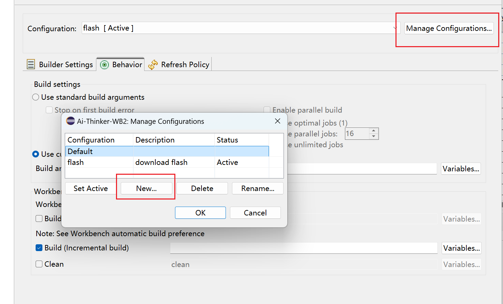
Task: Switch to the Behavior tab
Action: (121, 64)
